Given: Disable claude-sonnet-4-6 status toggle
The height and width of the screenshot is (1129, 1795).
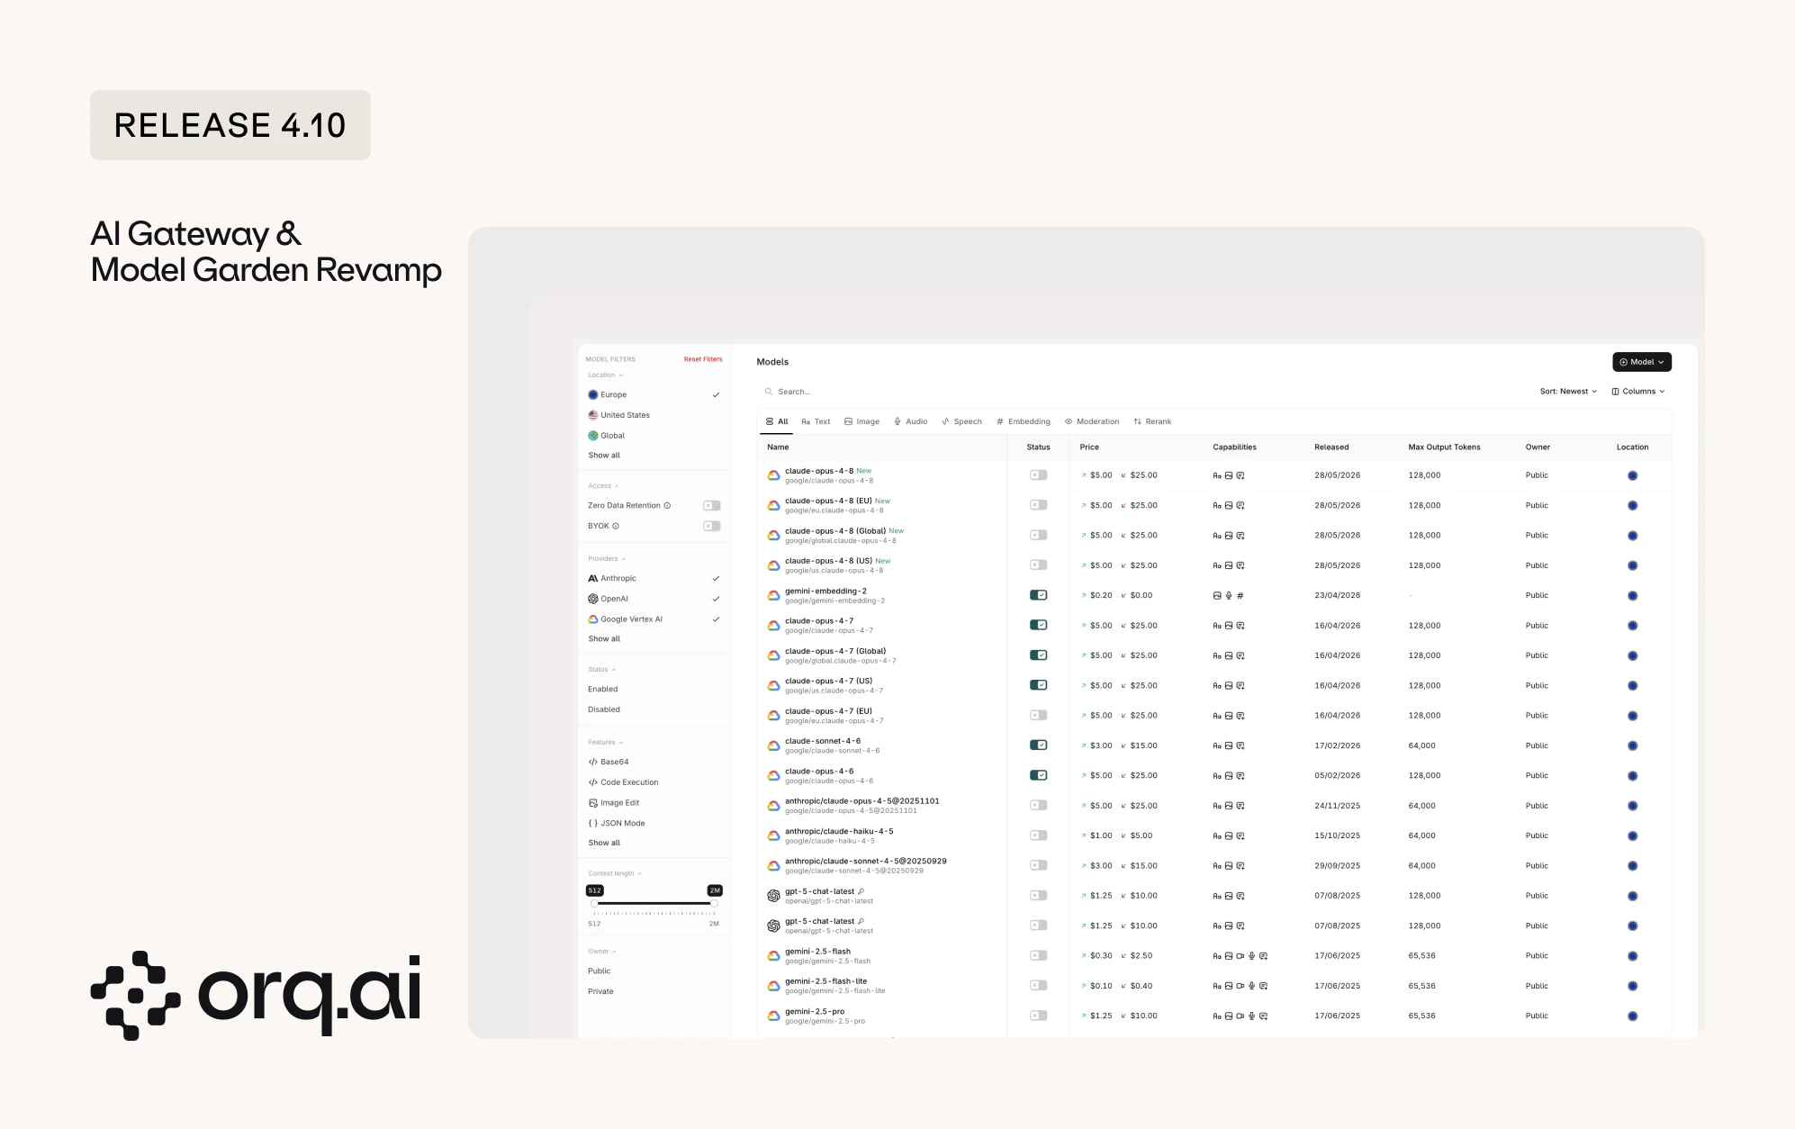Looking at the screenshot, I should coord(1039,745).
